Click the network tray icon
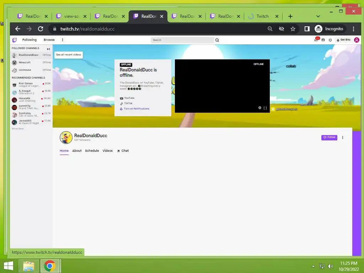This screenshot has height=273, width=364. click(322, 266)
